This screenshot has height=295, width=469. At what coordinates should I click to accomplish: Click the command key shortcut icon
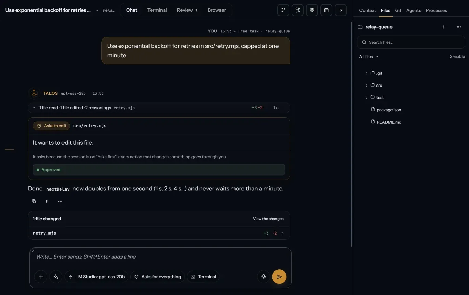(297, 10)
